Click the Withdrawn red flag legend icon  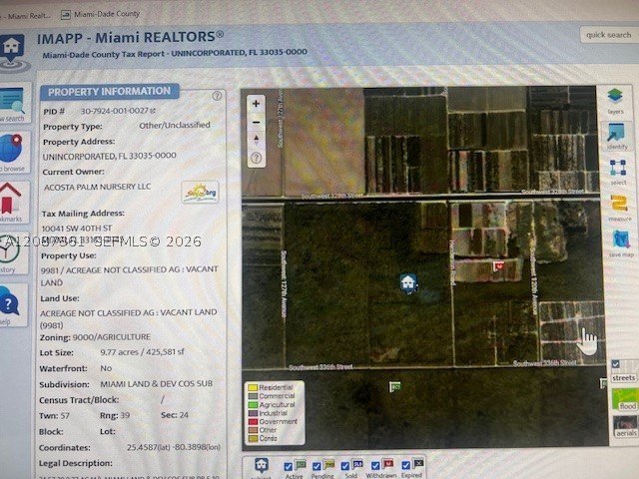[x=387, y=463]
